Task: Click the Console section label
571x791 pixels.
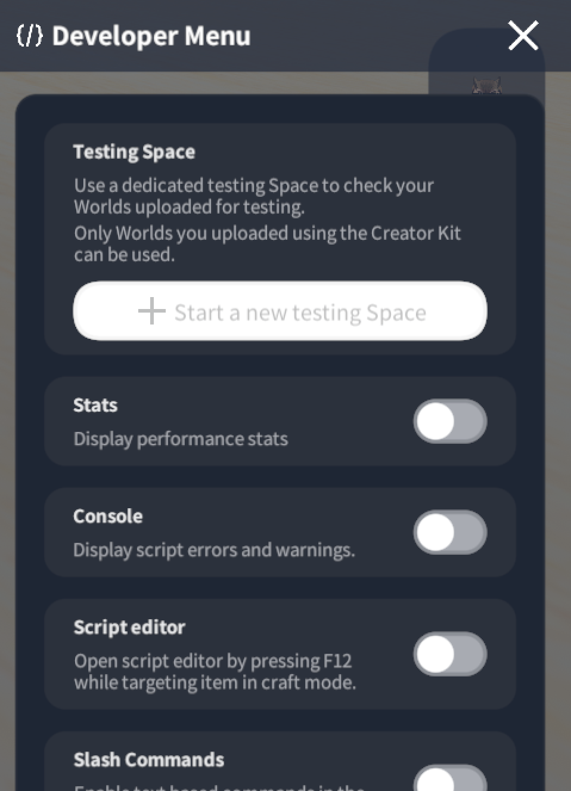Action: click(108, 516)
